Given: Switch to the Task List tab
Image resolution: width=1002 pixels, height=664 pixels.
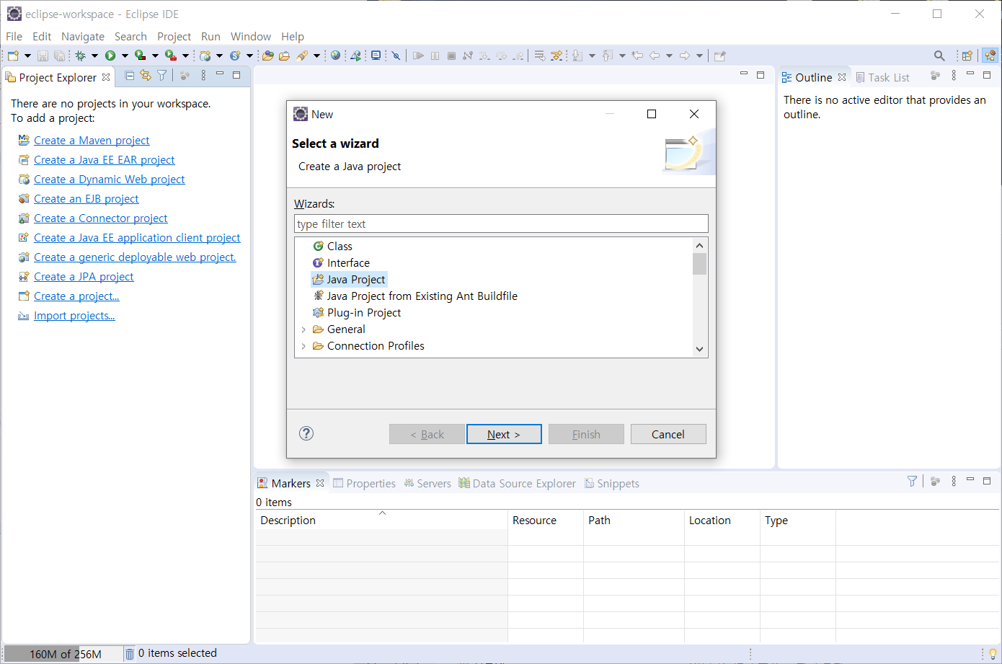Looking at the screenshot, I should pyautogui.click(x=882, y=77).
